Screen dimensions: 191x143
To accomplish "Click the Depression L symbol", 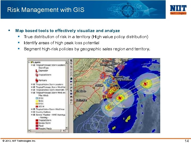I will click(x=37, y=71).
